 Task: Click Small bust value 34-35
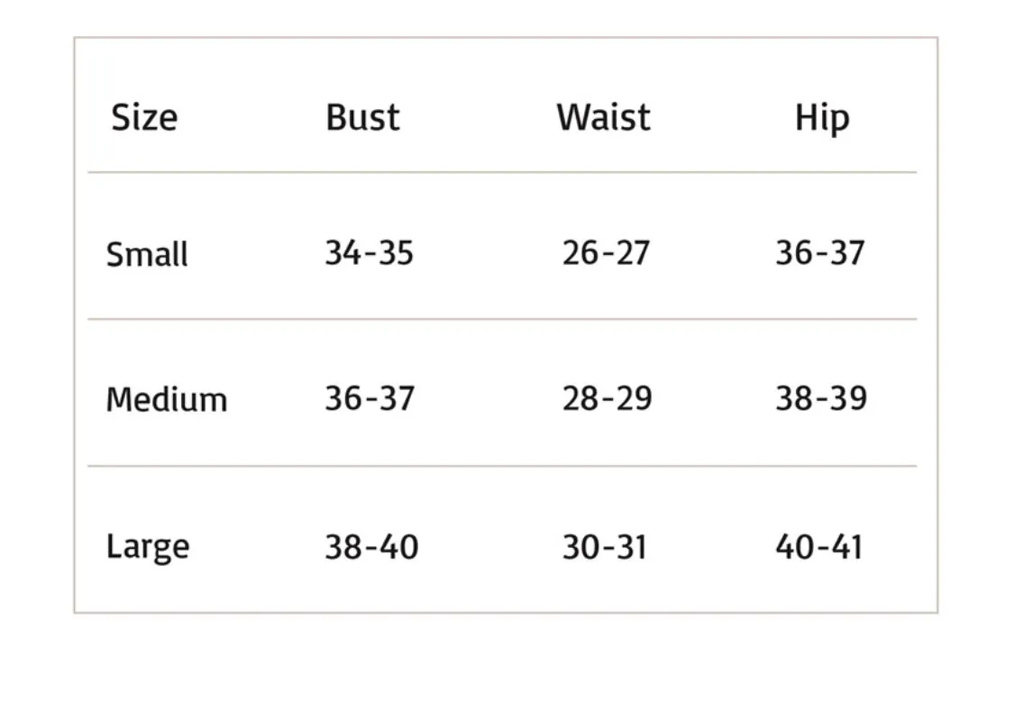(x=370, y=252)
